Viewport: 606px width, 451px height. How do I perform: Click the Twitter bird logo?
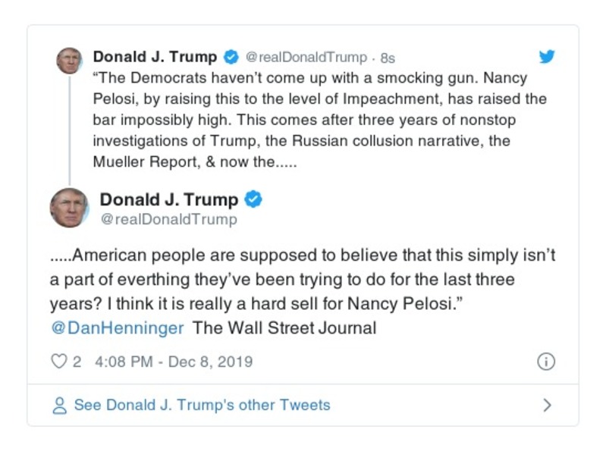546,57
